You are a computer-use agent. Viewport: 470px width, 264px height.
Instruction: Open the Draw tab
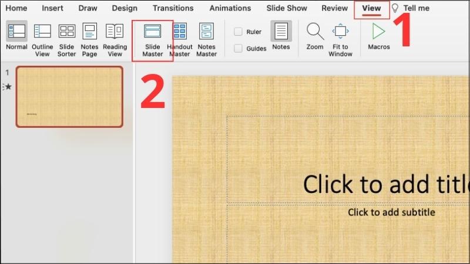click(x=88, y=8)
